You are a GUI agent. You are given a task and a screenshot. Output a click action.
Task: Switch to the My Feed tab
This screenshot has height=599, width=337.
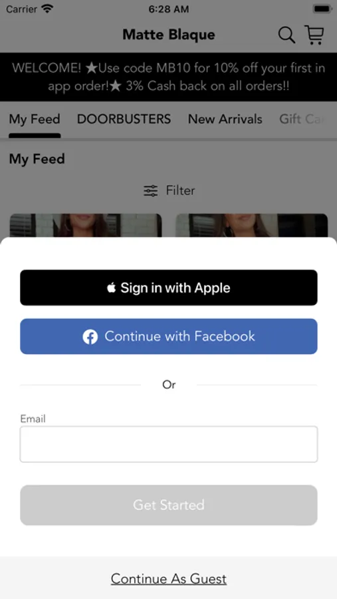35,119
